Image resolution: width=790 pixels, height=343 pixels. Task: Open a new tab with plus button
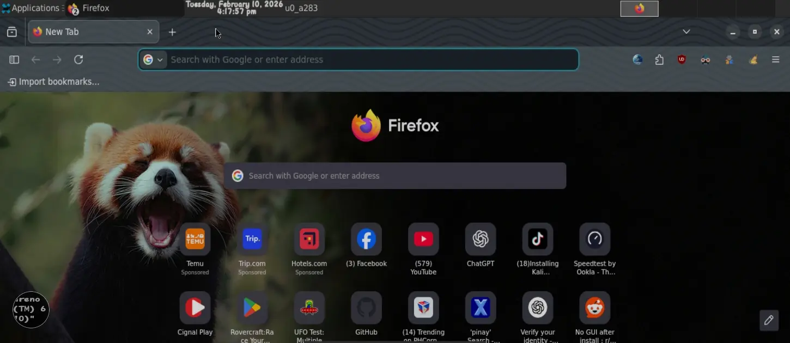[x=172, y=32]
